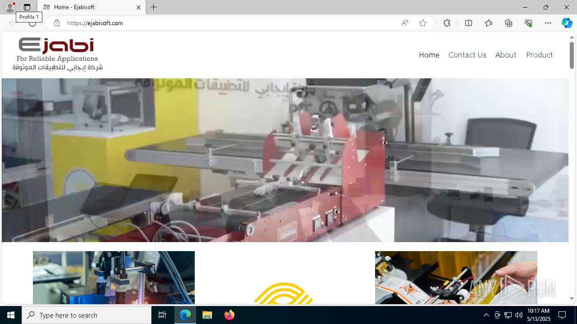Open the Extensions puzzle icon

pos(447,23)
